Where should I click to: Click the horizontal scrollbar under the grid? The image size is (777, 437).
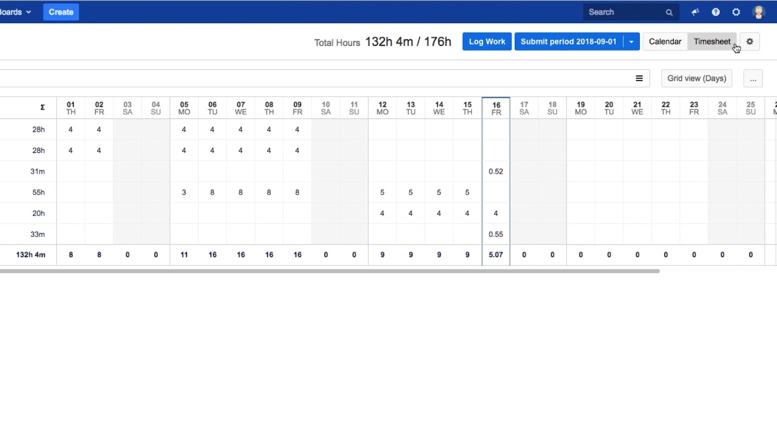330,271
